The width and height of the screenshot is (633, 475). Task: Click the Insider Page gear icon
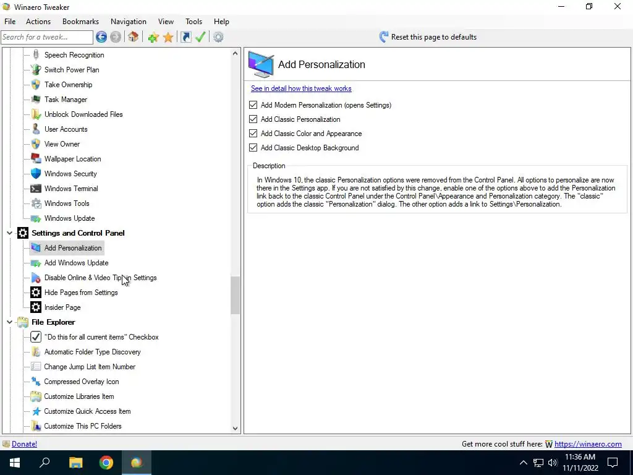[36, 307]
